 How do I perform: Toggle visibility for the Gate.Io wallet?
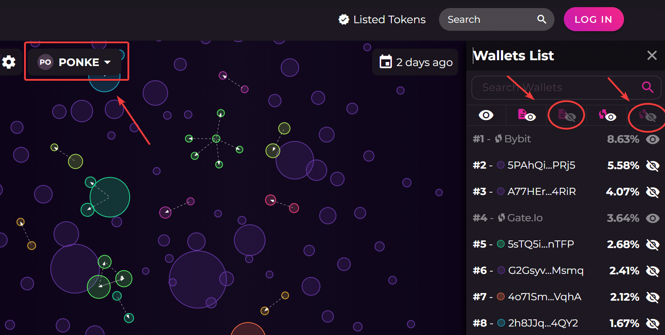(x=653, y=218)
